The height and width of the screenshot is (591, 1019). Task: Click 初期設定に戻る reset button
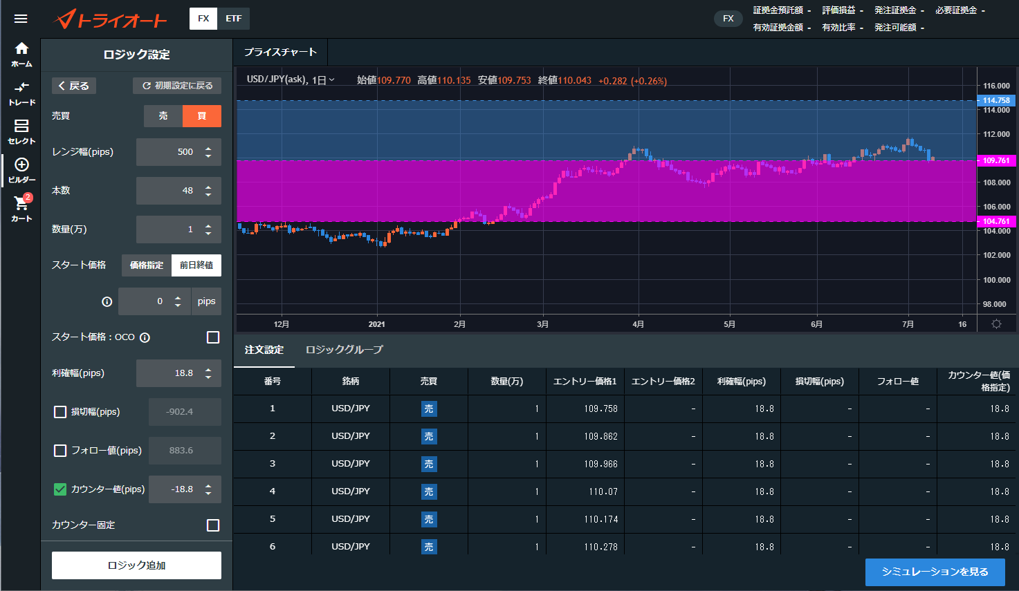[x=177, y=86]
